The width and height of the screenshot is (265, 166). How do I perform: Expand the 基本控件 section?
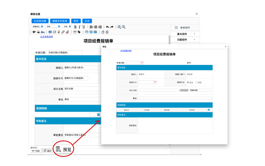[x=186, y=34]
